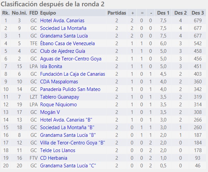
Task: Select the Ébano Casa de Venezuela link
Action: point(67,43)
